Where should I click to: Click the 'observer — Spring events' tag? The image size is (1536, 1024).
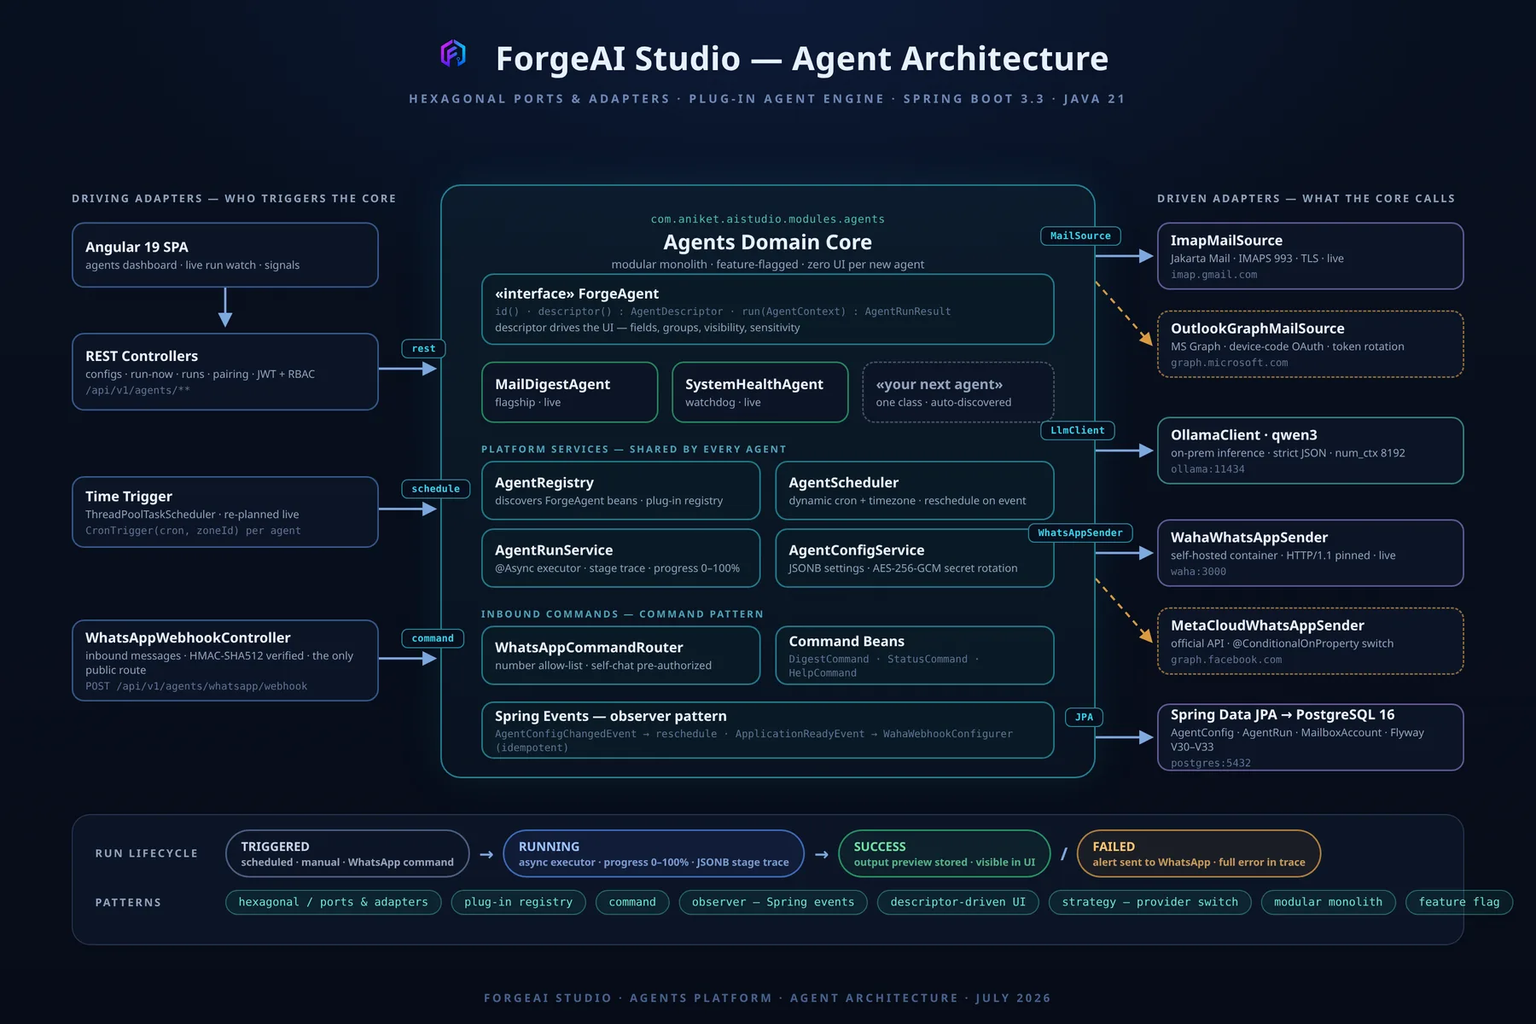pyautogui.click(x=773, y=902)
